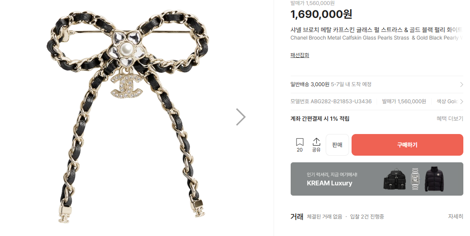
Task: Click the 1,690,000원 price text
Action: tap(321, 14)
